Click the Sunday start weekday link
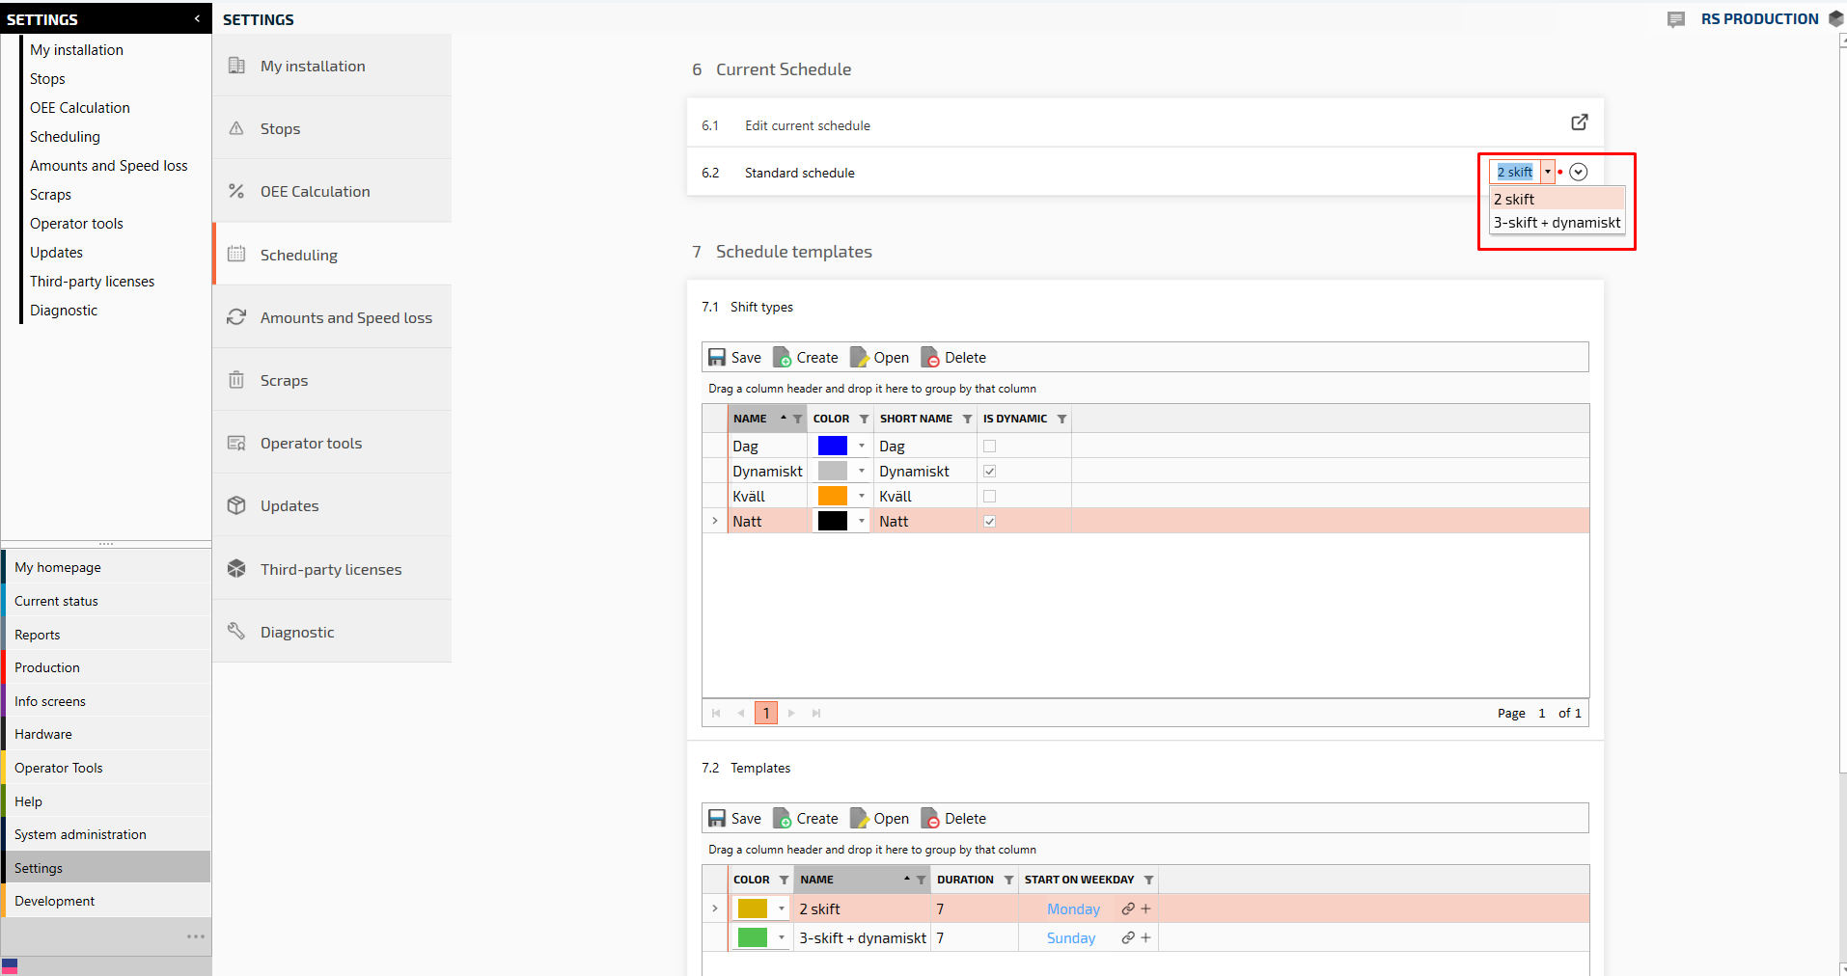 (x=1070, y=938)
